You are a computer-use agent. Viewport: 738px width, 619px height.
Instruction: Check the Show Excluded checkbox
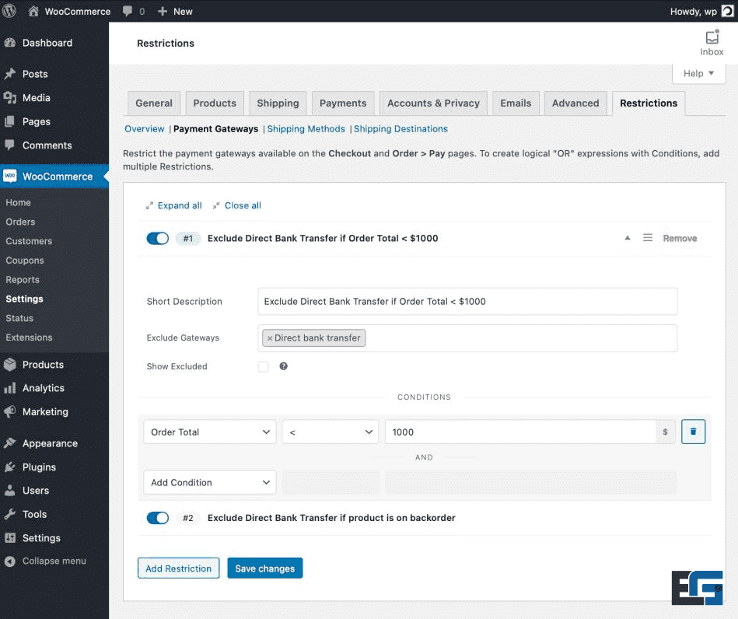(x=263, y=366)
